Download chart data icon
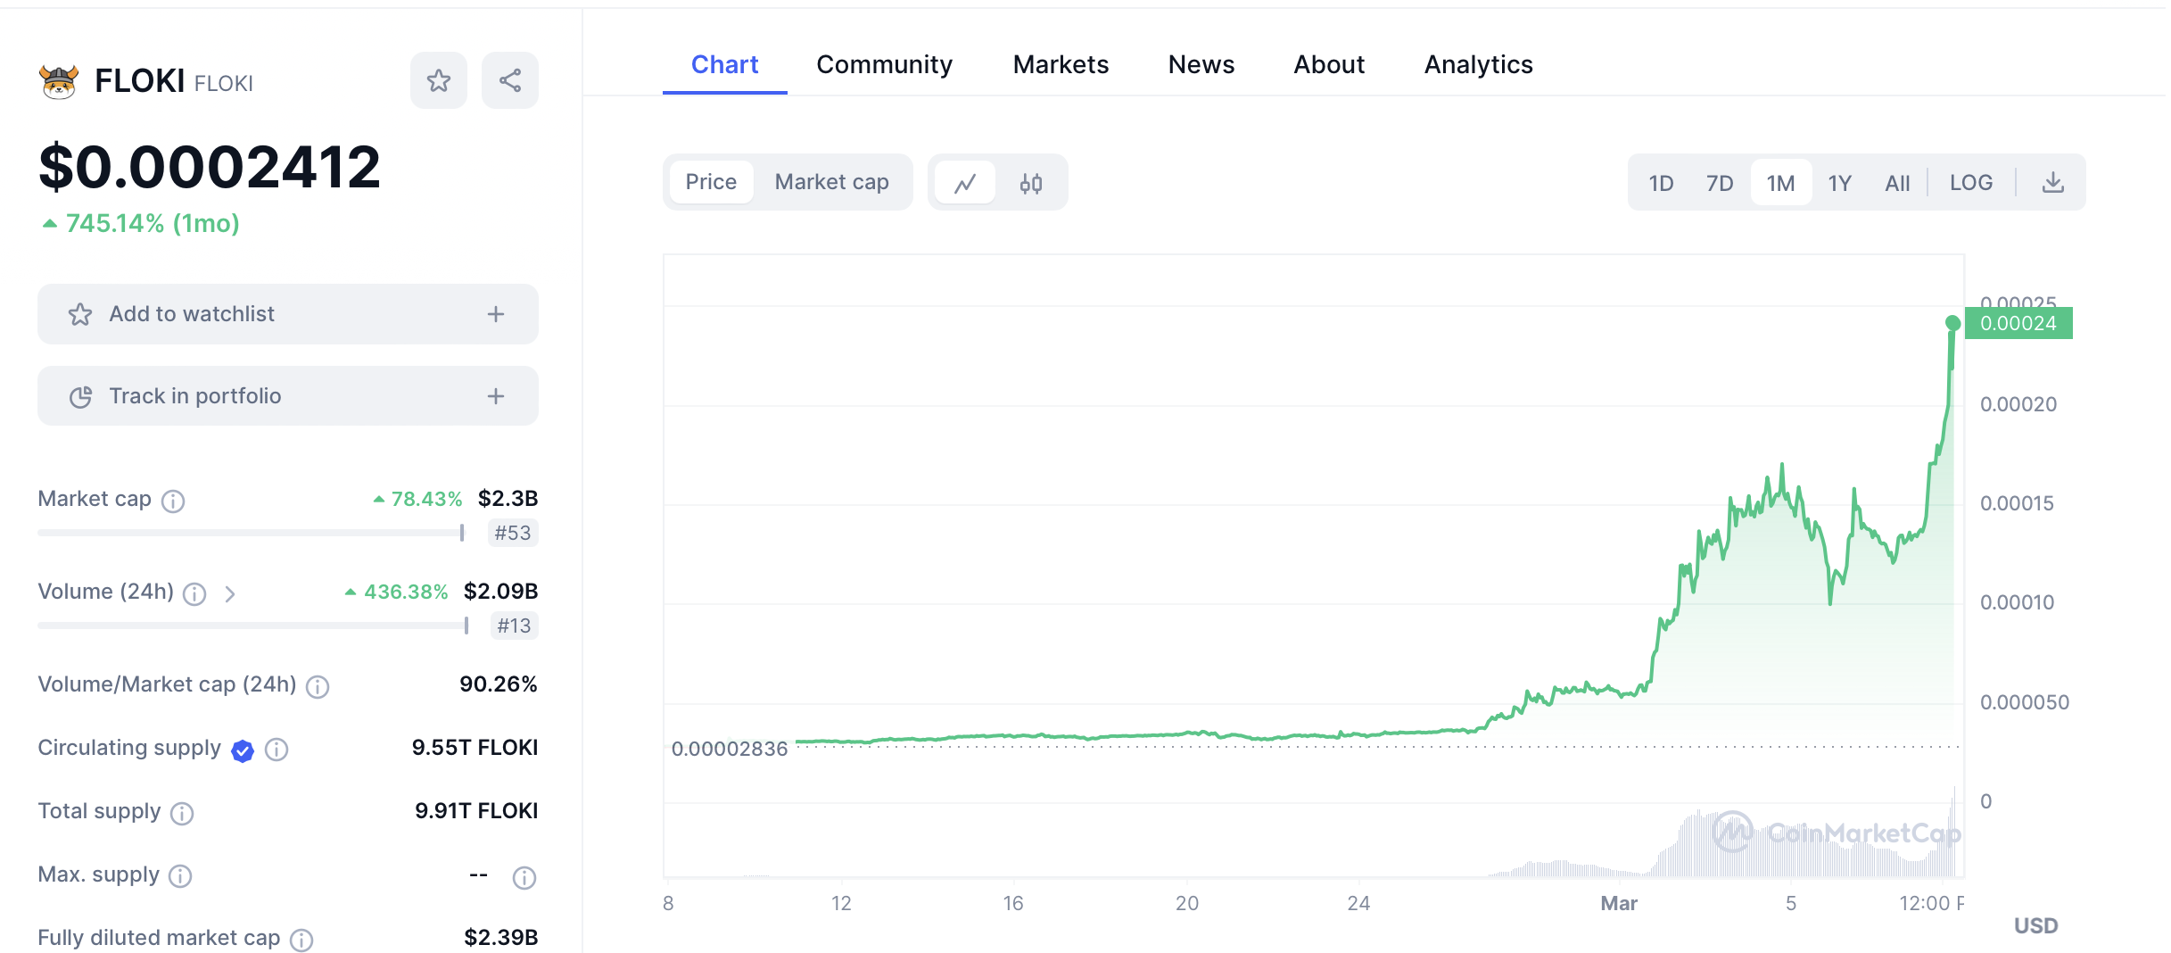The height and width of the screenshot is (953, 2171). (x=2052, y=183)
